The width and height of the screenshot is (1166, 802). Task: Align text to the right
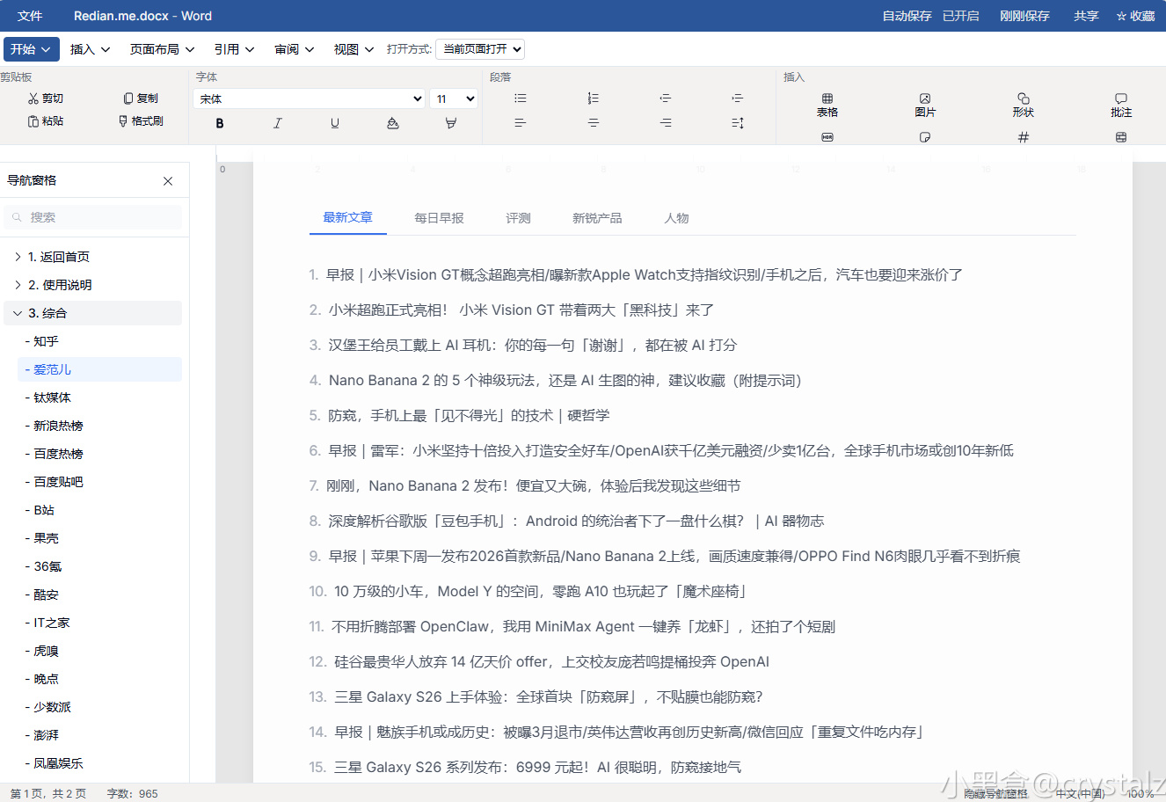coord(666,123)
